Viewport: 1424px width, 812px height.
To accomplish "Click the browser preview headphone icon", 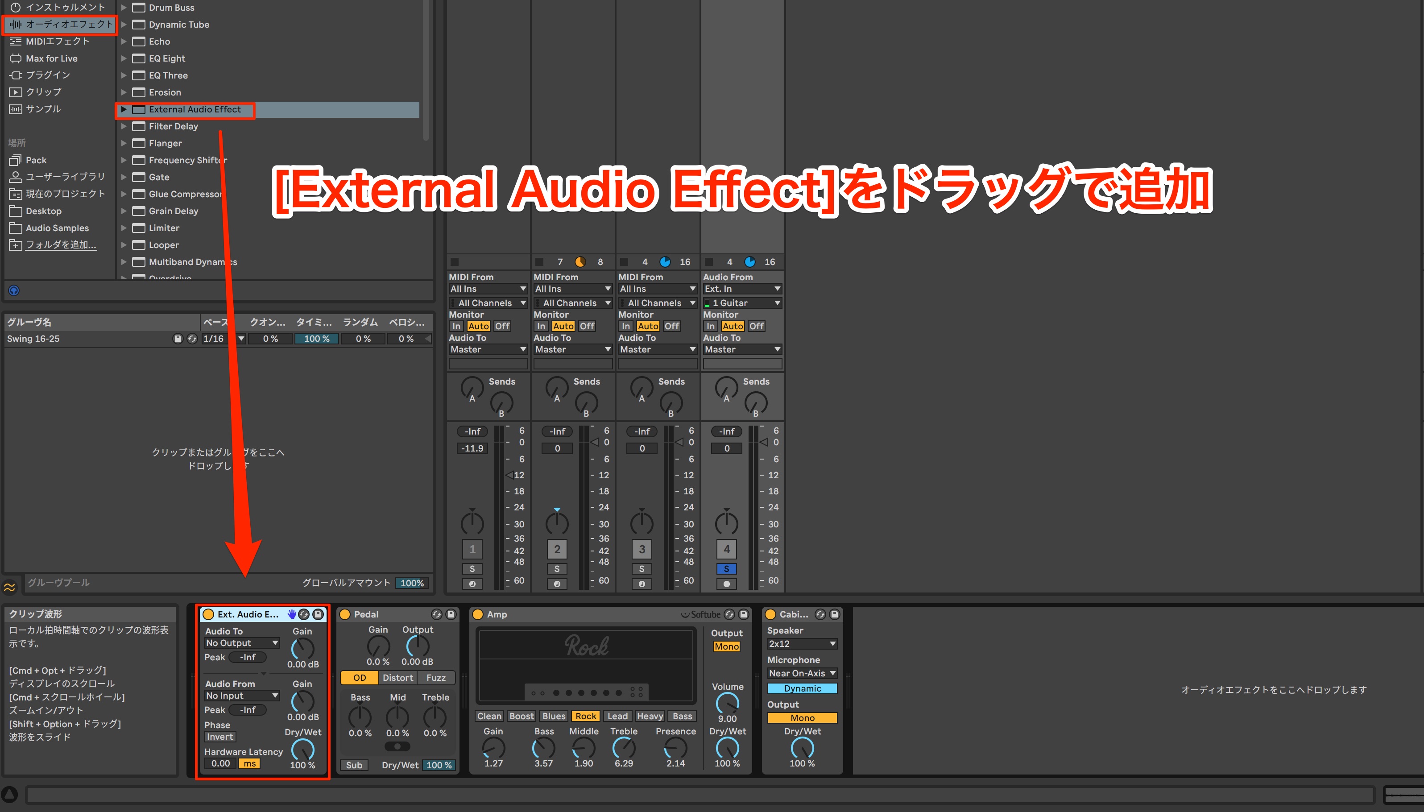I will 14,290.
